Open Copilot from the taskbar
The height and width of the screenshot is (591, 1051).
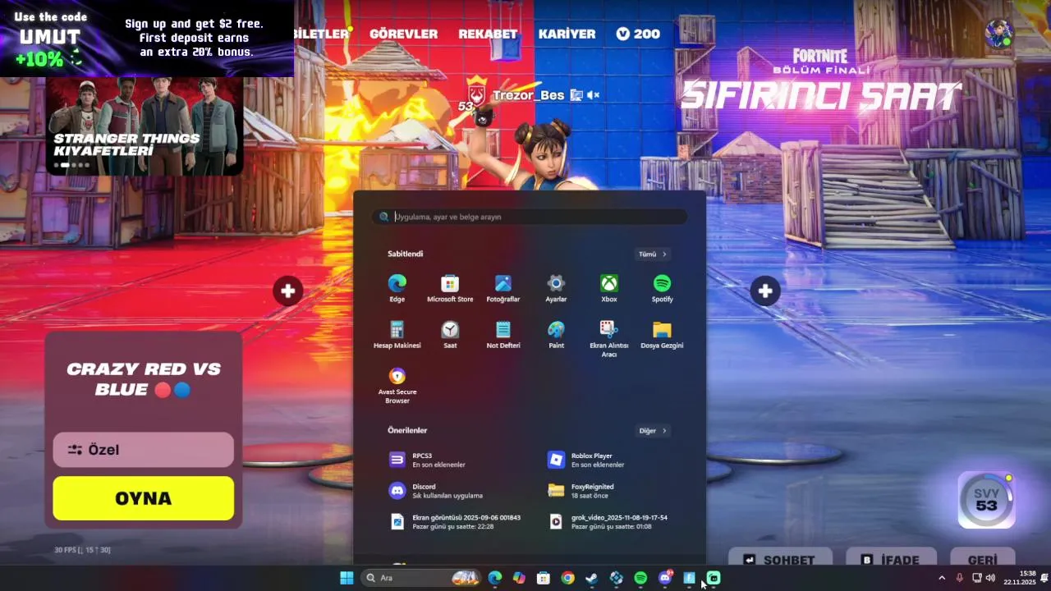click(519, 578)
